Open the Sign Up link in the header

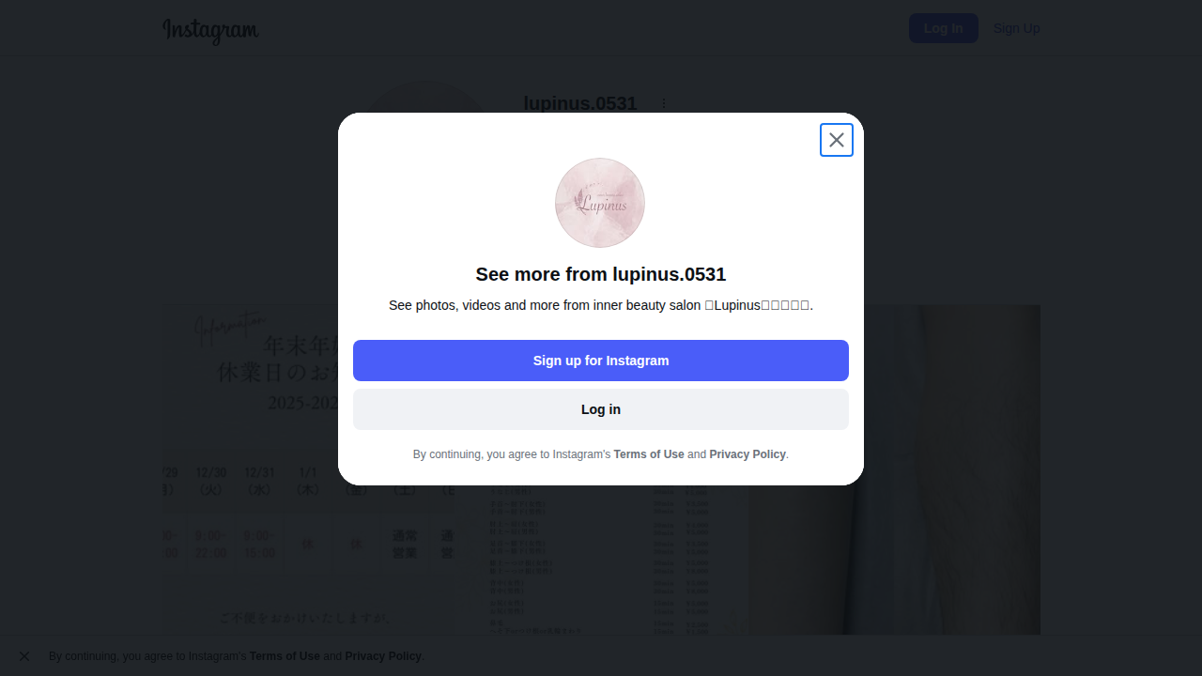coord(1016,28)
